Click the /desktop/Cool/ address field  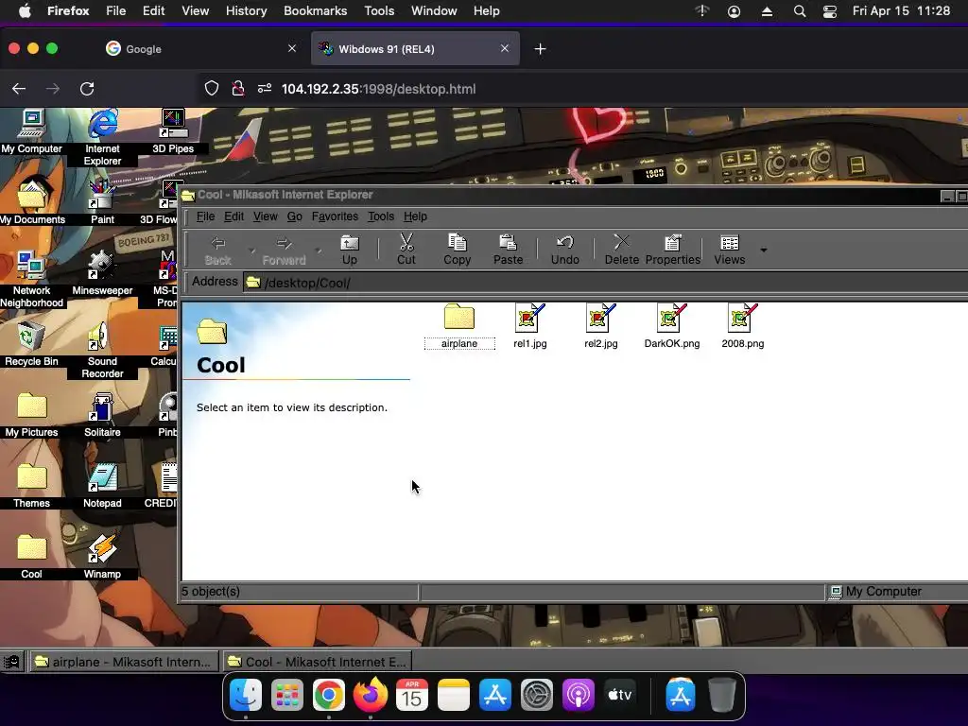605,283
